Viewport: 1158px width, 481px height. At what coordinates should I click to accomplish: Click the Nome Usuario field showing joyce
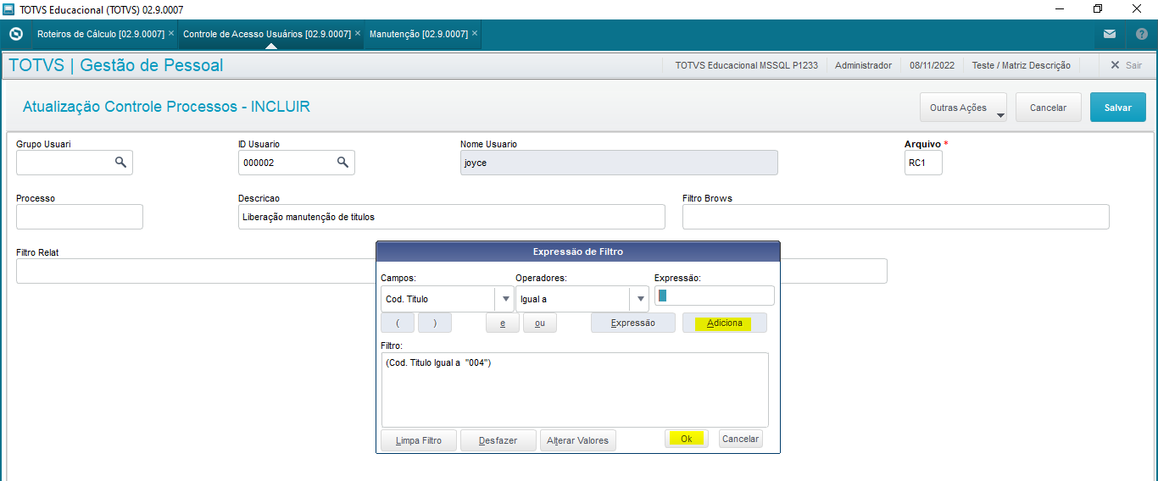[x=619, y=162]
